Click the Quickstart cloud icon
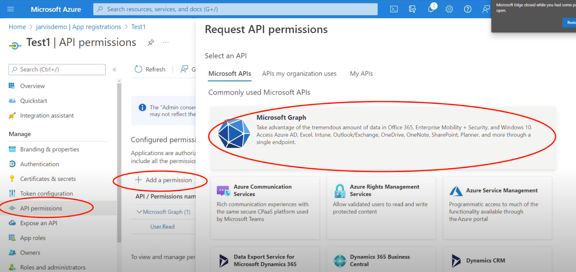576x272 pixels. coord(12,101)
